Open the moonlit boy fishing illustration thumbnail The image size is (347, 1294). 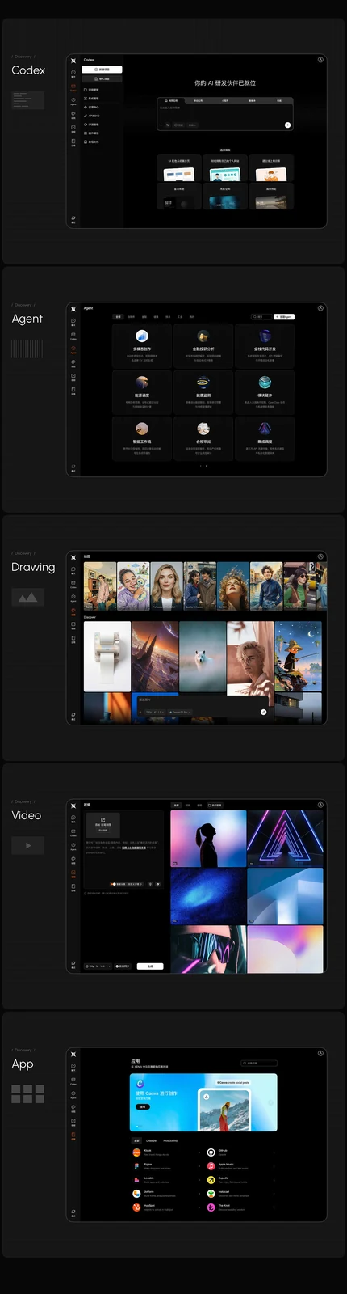[x=298, y=656]
